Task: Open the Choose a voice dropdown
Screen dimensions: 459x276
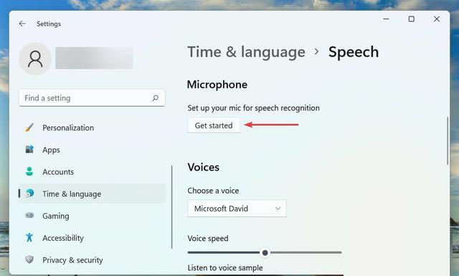Action: tap(237, 209)
